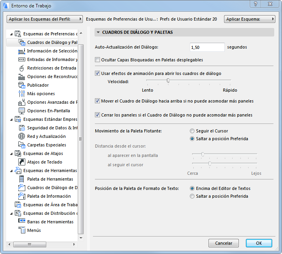Click the tree list scroll down arrow
The width and height of the screenshot is (282, 254).
click(81, 238)
